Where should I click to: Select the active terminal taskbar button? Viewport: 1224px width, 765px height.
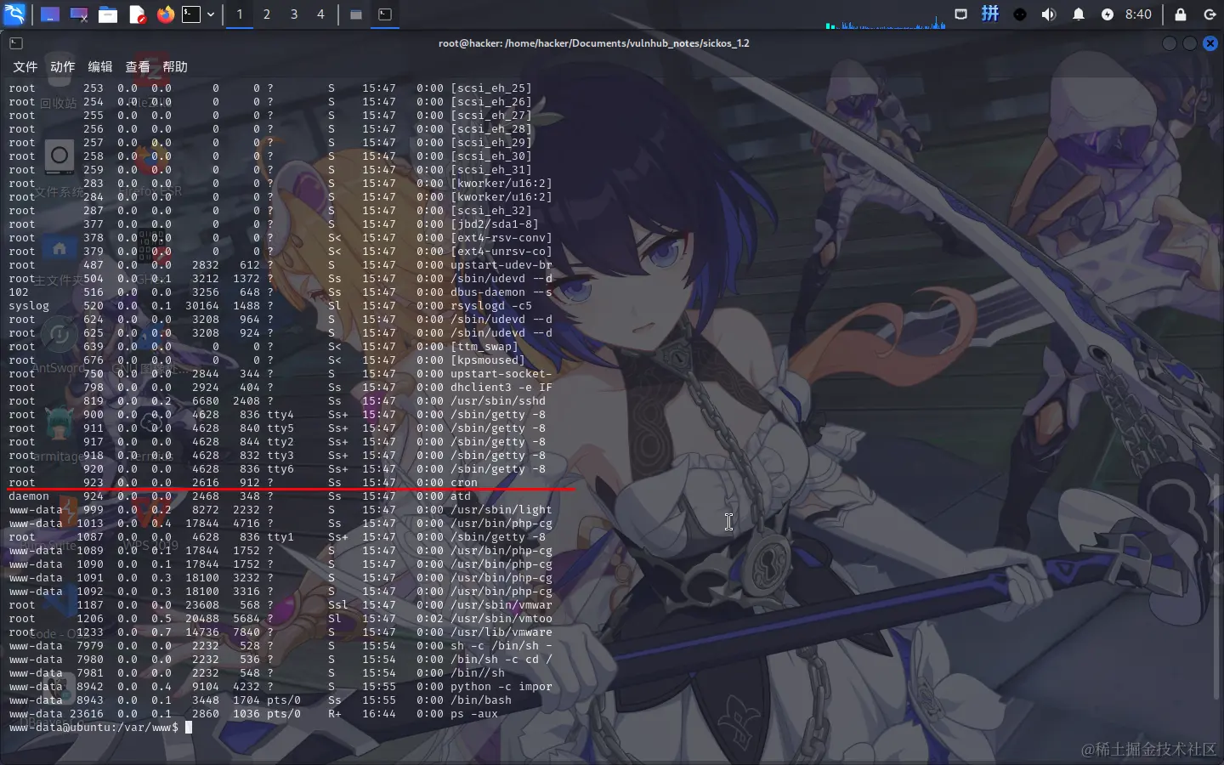(x=385, y=14)
